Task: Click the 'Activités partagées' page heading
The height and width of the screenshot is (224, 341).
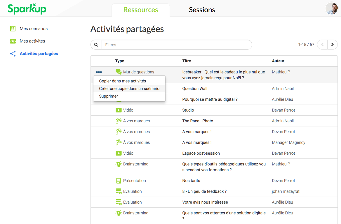Action: pos(127,29)
